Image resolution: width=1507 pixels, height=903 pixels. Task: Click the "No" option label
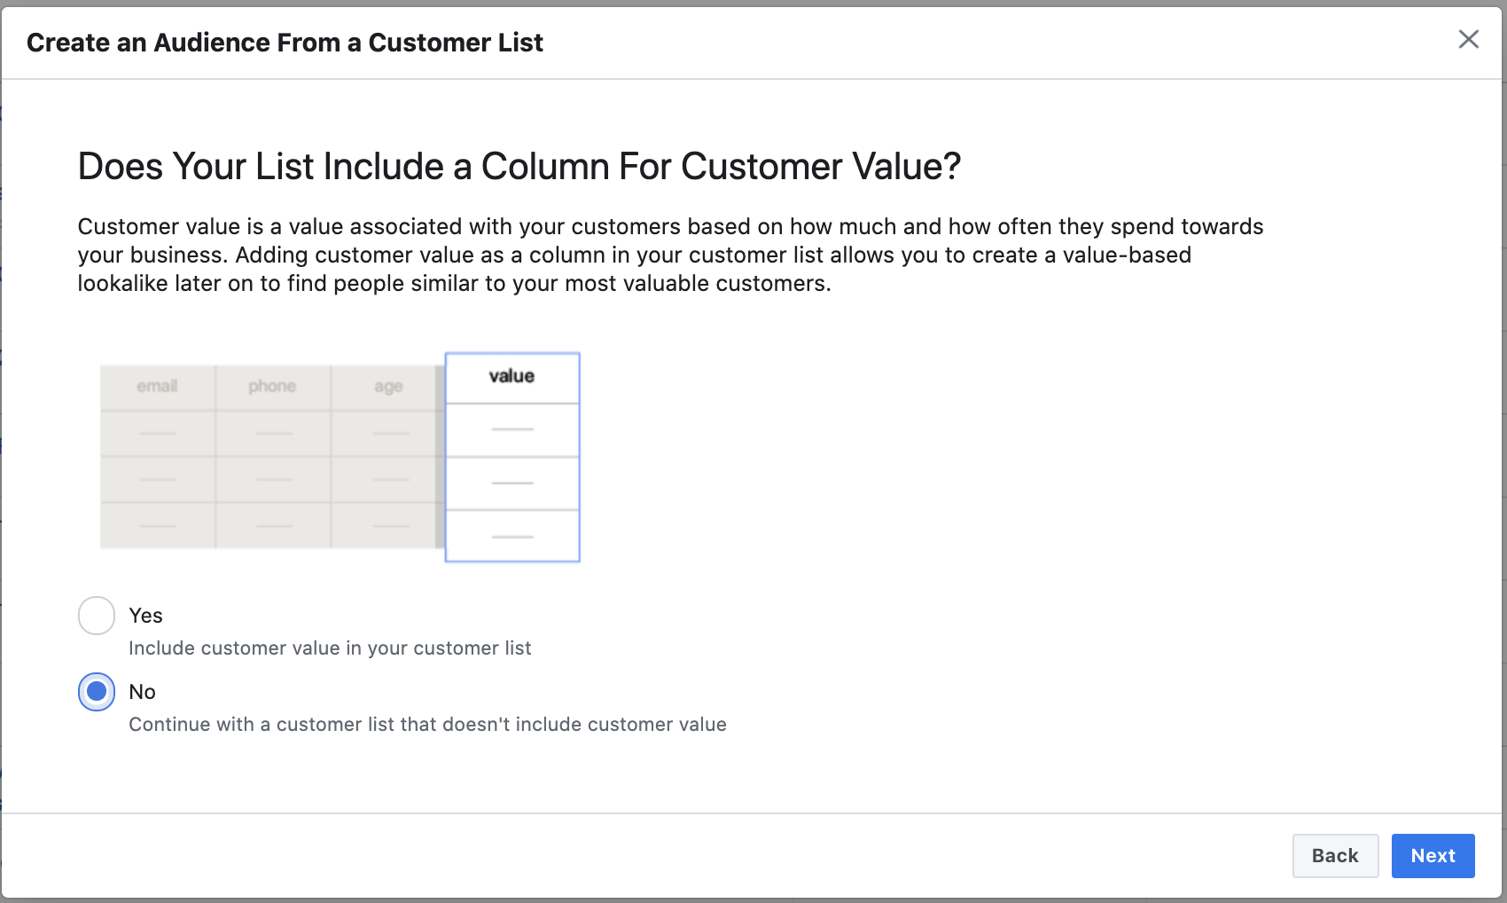pos(142,692)
